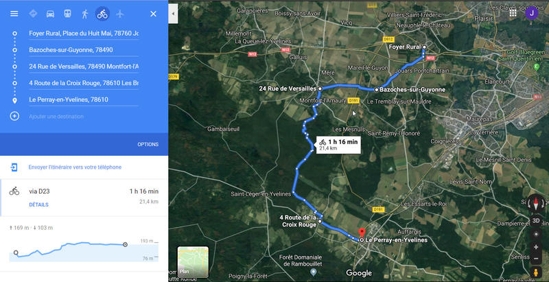Switch to walking travel mode
Viewport: 549px width, 282px height.
coord(84,14)
